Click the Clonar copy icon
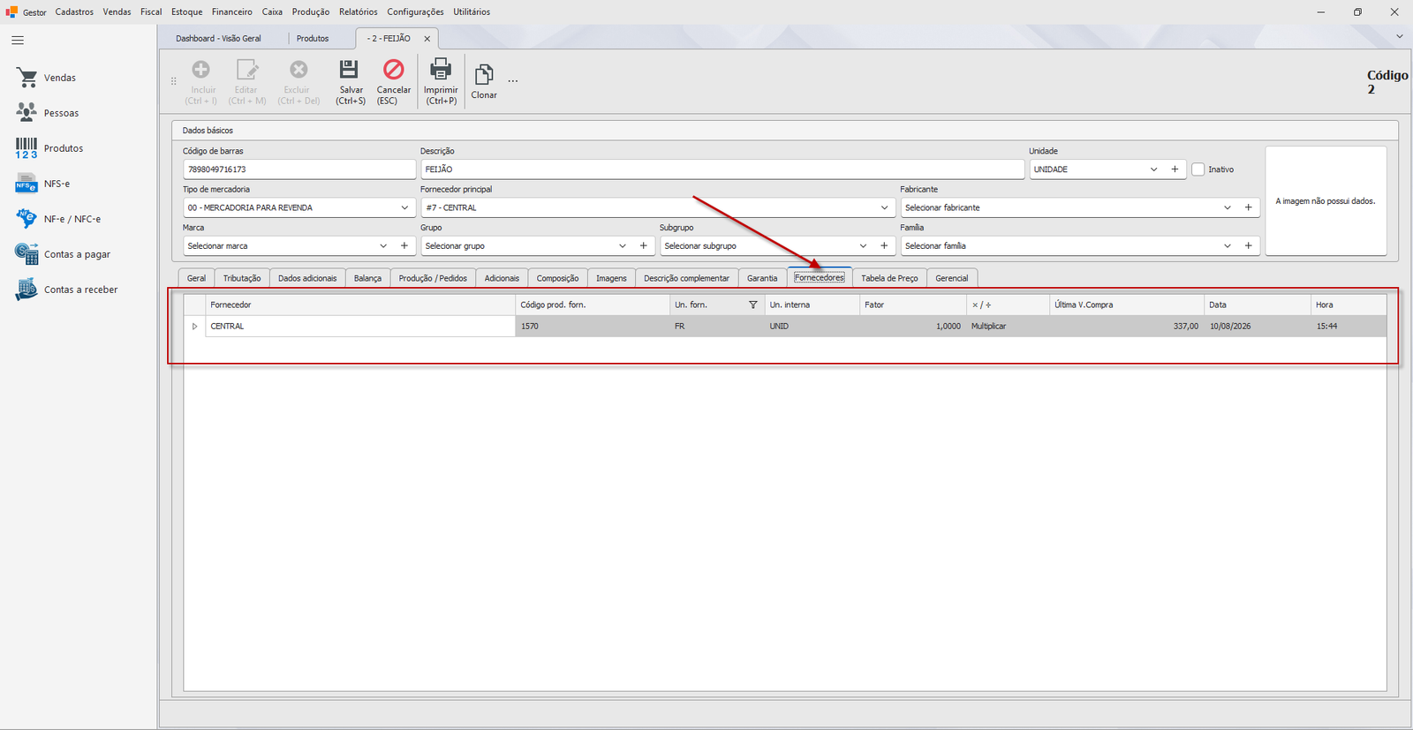1413x730 pixels. click(x=484, y=75)
